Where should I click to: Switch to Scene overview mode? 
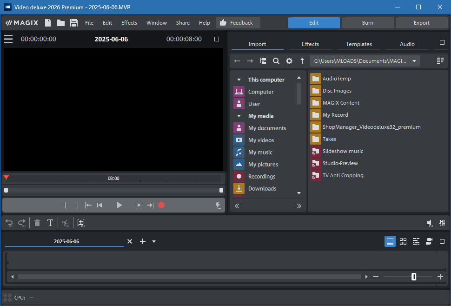pyautogui.click(x=403, y=241)
